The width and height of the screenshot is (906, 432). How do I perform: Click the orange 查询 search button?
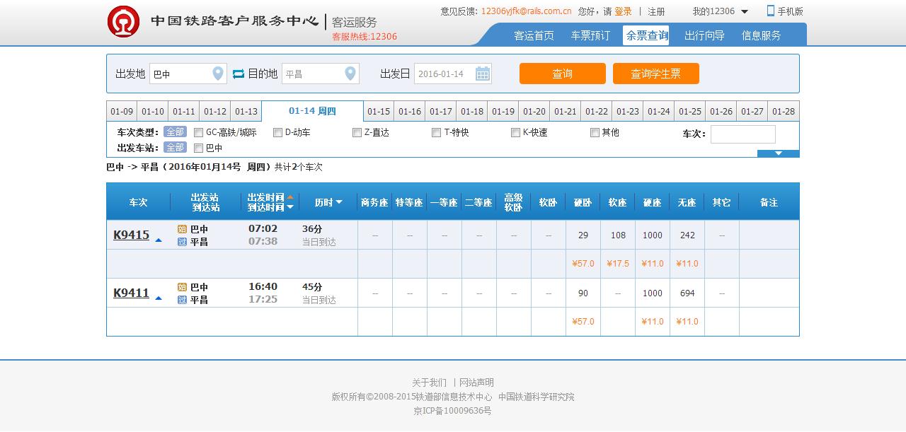click(562, 74)
